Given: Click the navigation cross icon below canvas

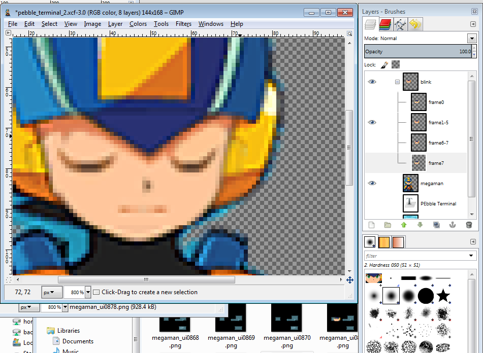Looking at the screenshot, I should click(349, 280).
